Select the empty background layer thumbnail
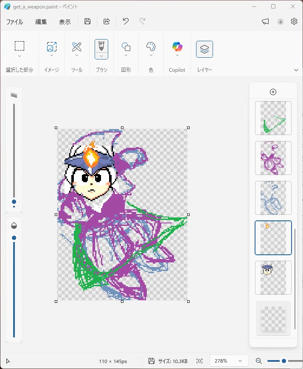 273,318
